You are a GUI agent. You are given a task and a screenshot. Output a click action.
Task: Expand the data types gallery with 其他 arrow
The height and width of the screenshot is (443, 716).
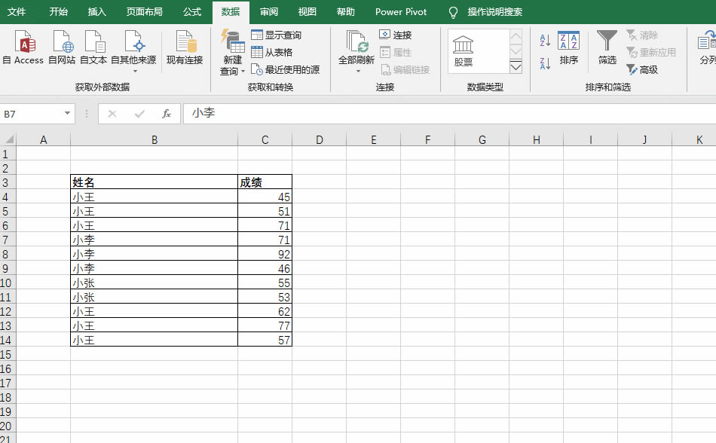click(x=516, y=66)
